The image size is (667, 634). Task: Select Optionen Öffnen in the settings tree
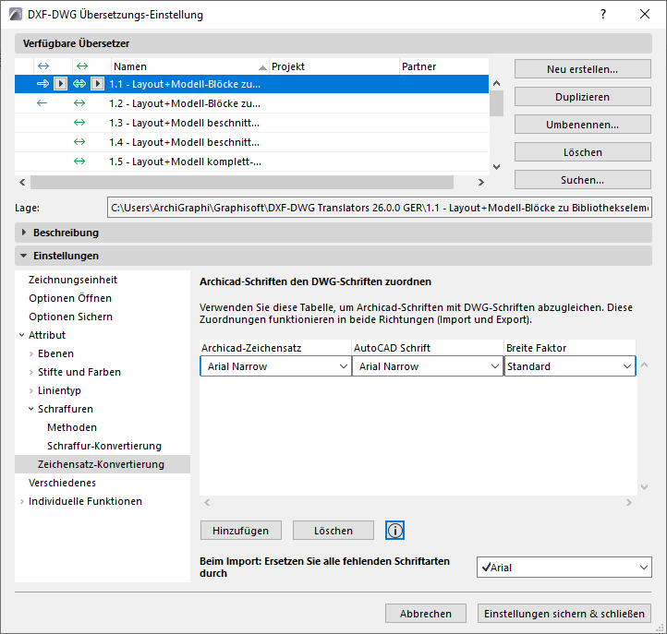70,298
